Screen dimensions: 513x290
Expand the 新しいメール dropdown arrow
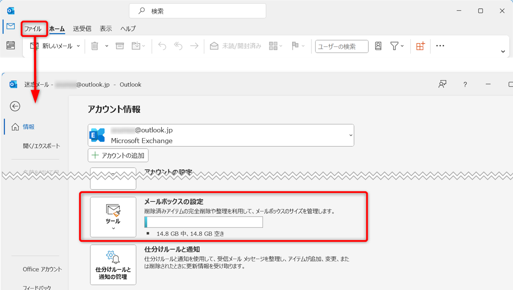coord(78,46)
